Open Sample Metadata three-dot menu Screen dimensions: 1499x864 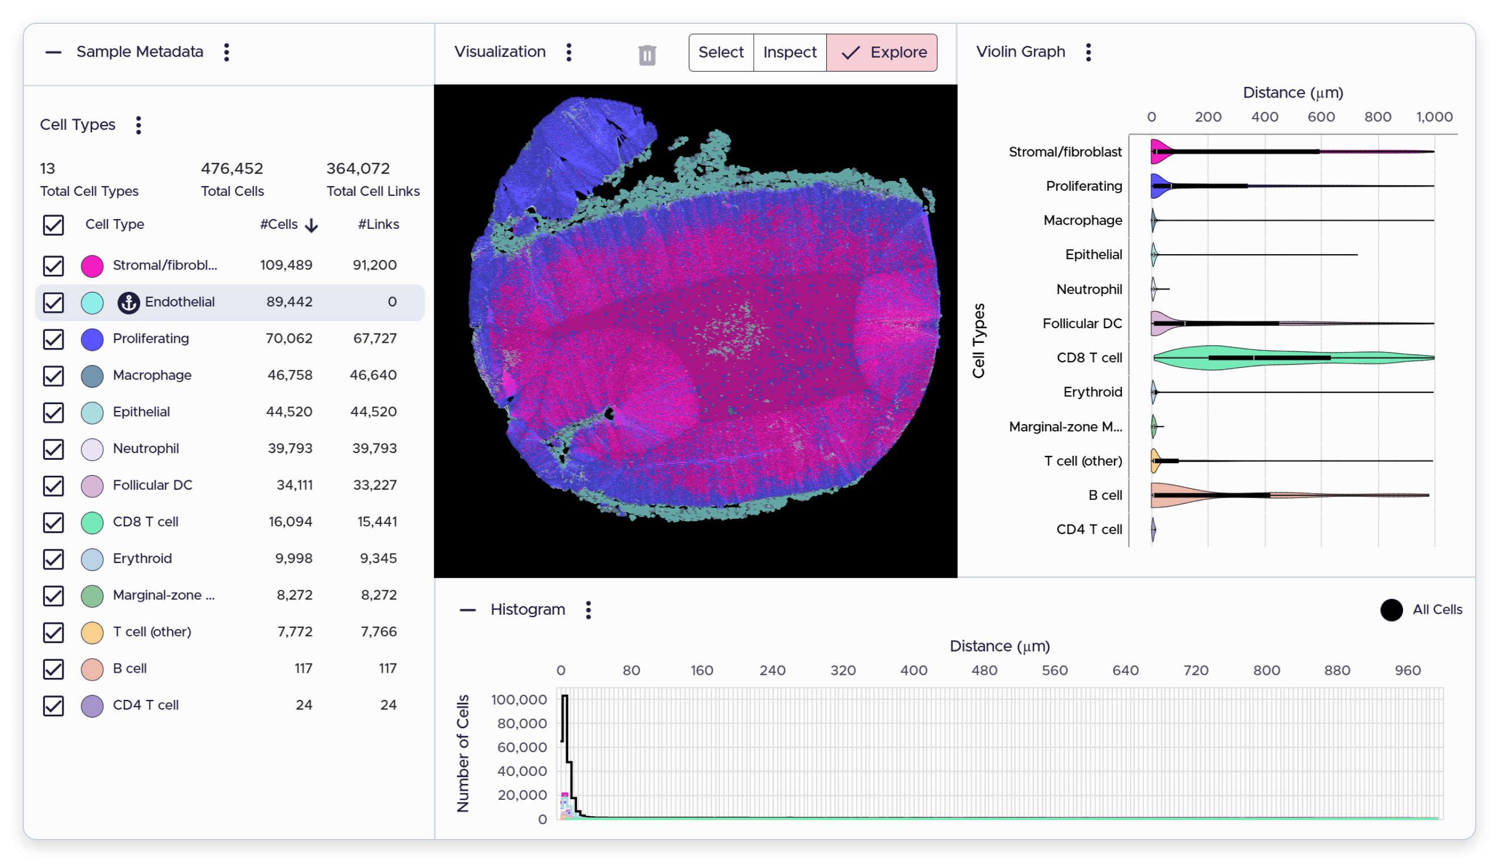[226, 52]
